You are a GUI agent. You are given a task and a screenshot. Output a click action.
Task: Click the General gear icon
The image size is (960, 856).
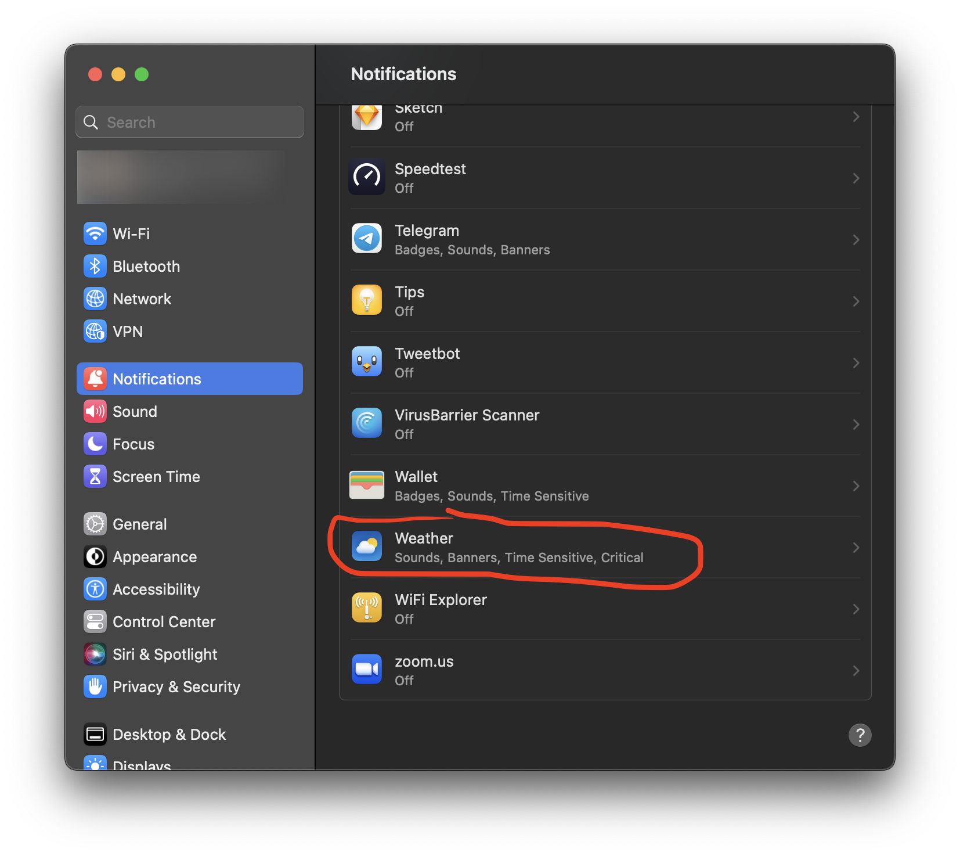coord(95,524)
